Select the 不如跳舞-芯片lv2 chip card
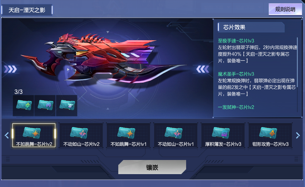Viewport: 305px width, 187px height. pos(34,135)
